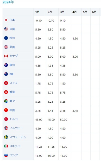The image size is (101, 161).
Task: Open the NZ country link
Action: pos(11,74)
